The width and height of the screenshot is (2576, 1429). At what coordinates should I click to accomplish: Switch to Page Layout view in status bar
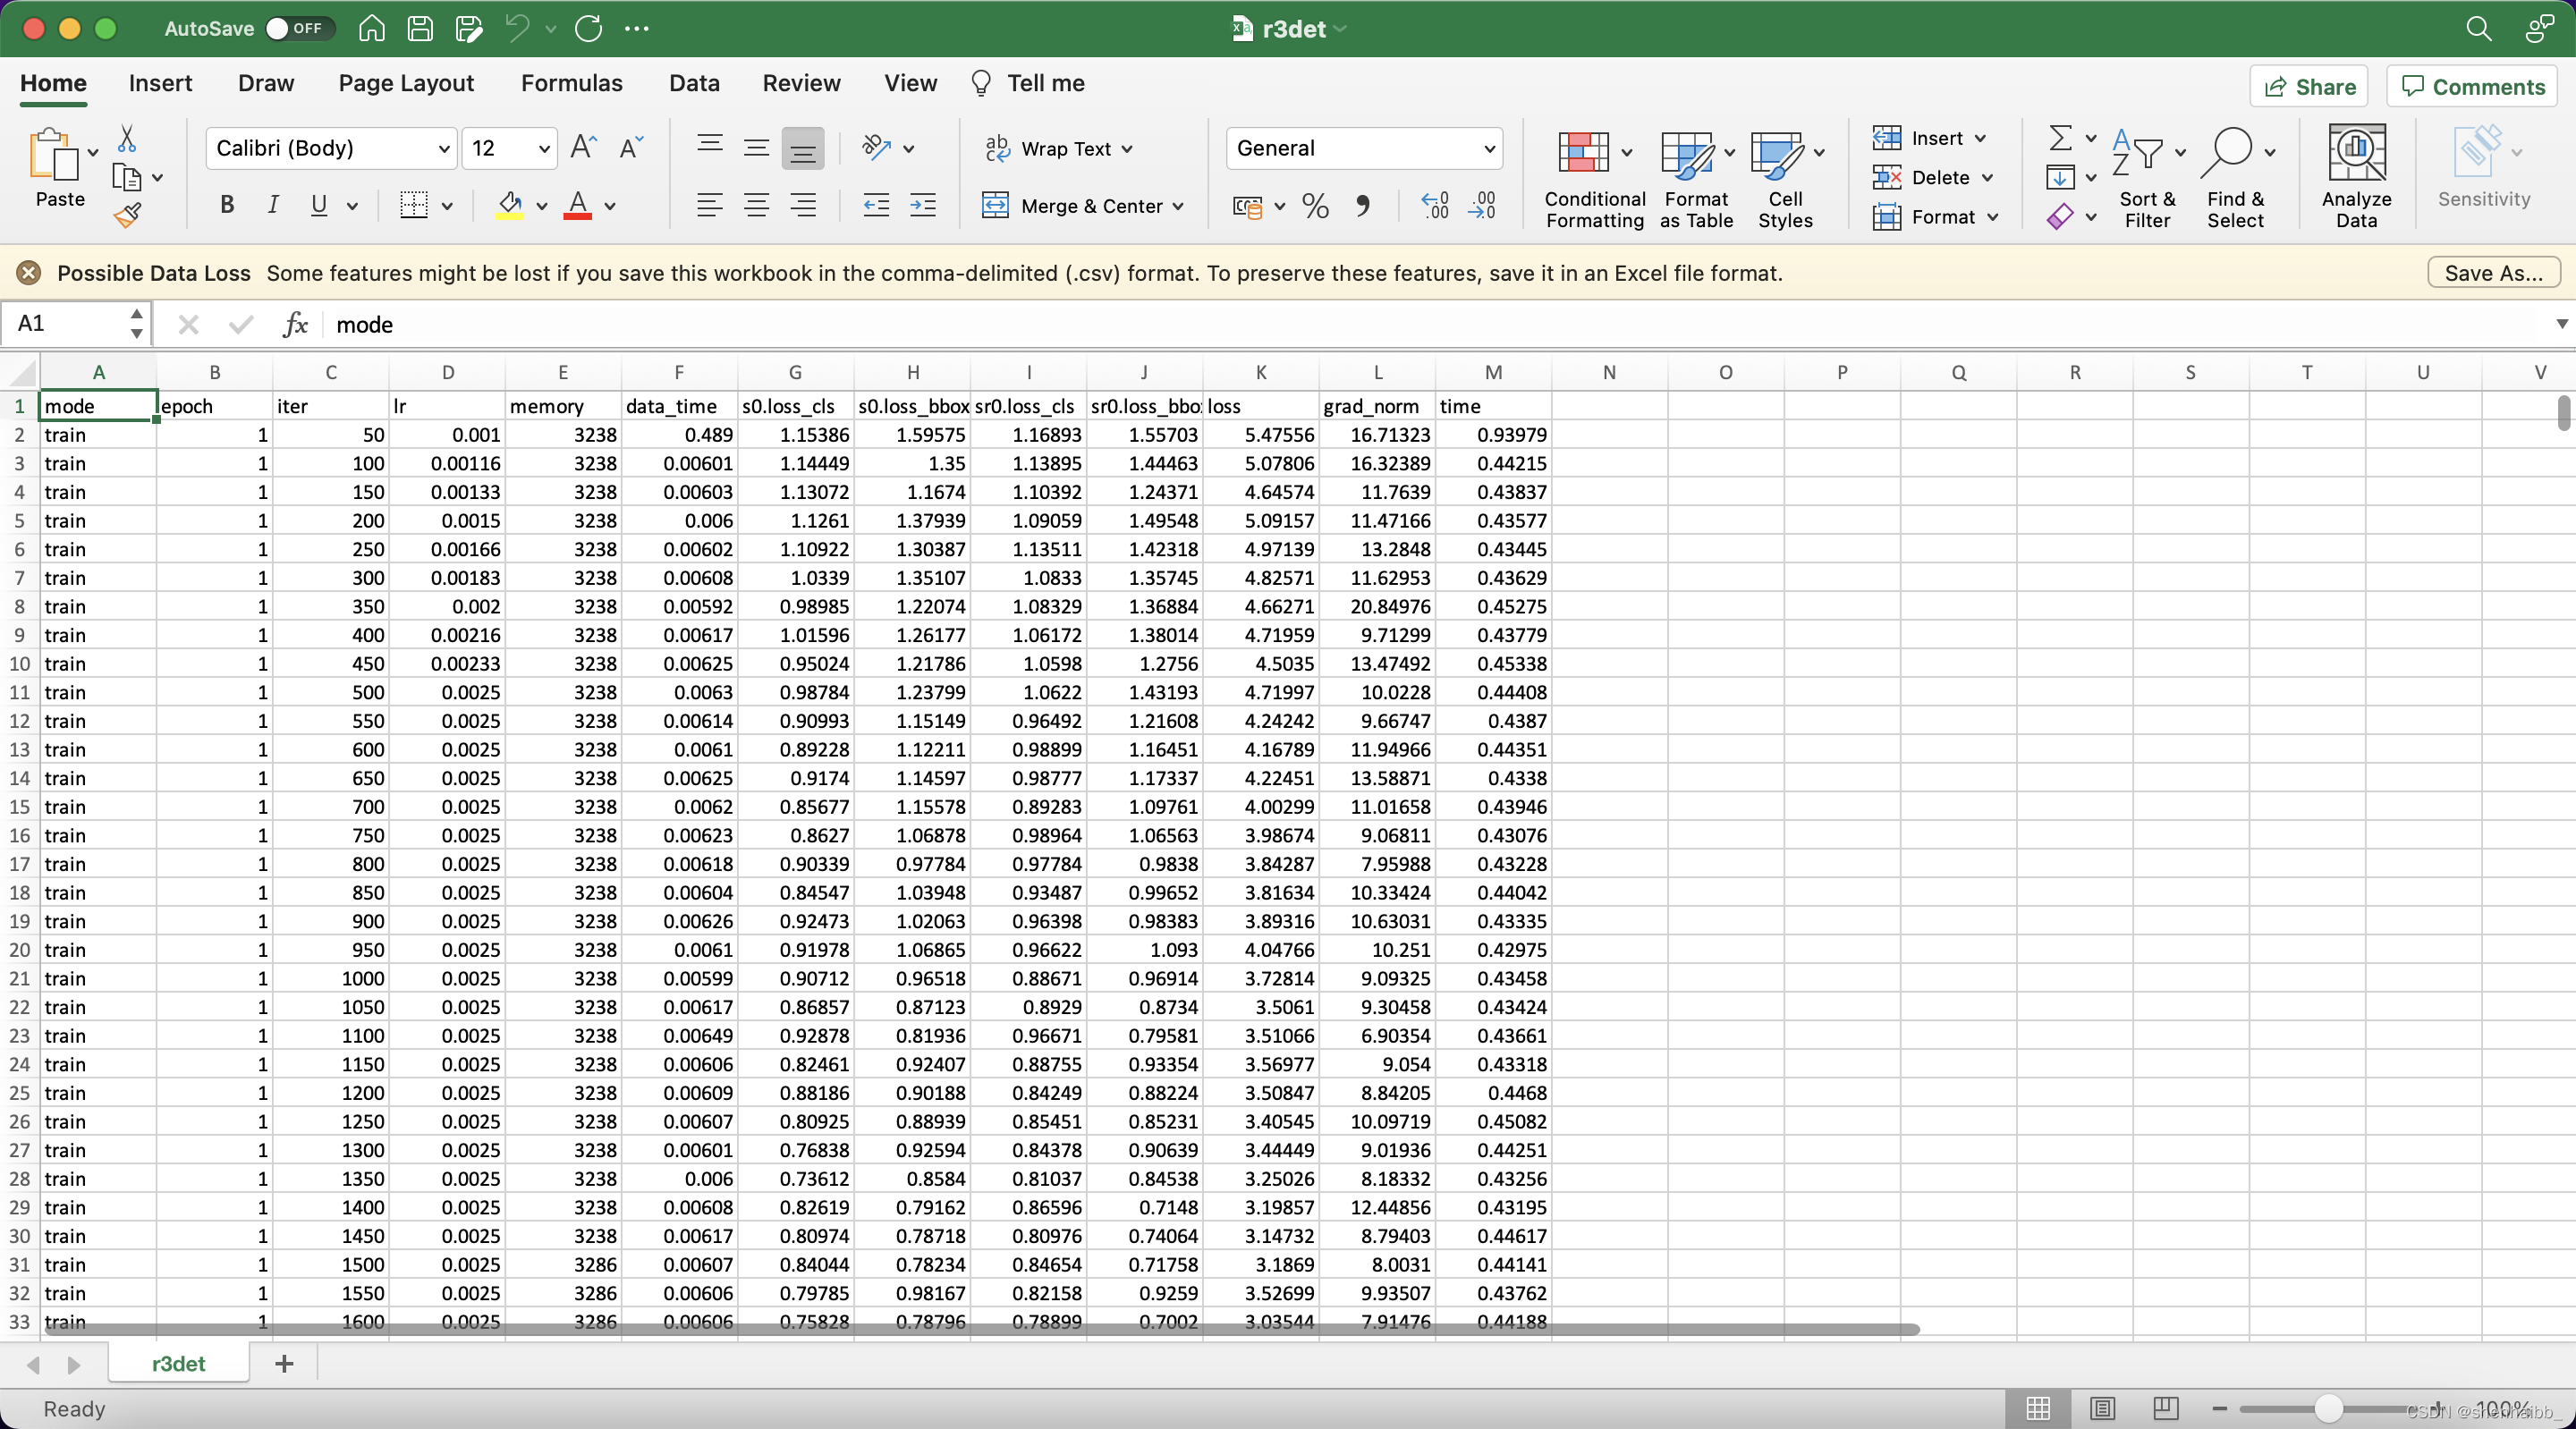pyautogui.click(x=2102, y=1409)
